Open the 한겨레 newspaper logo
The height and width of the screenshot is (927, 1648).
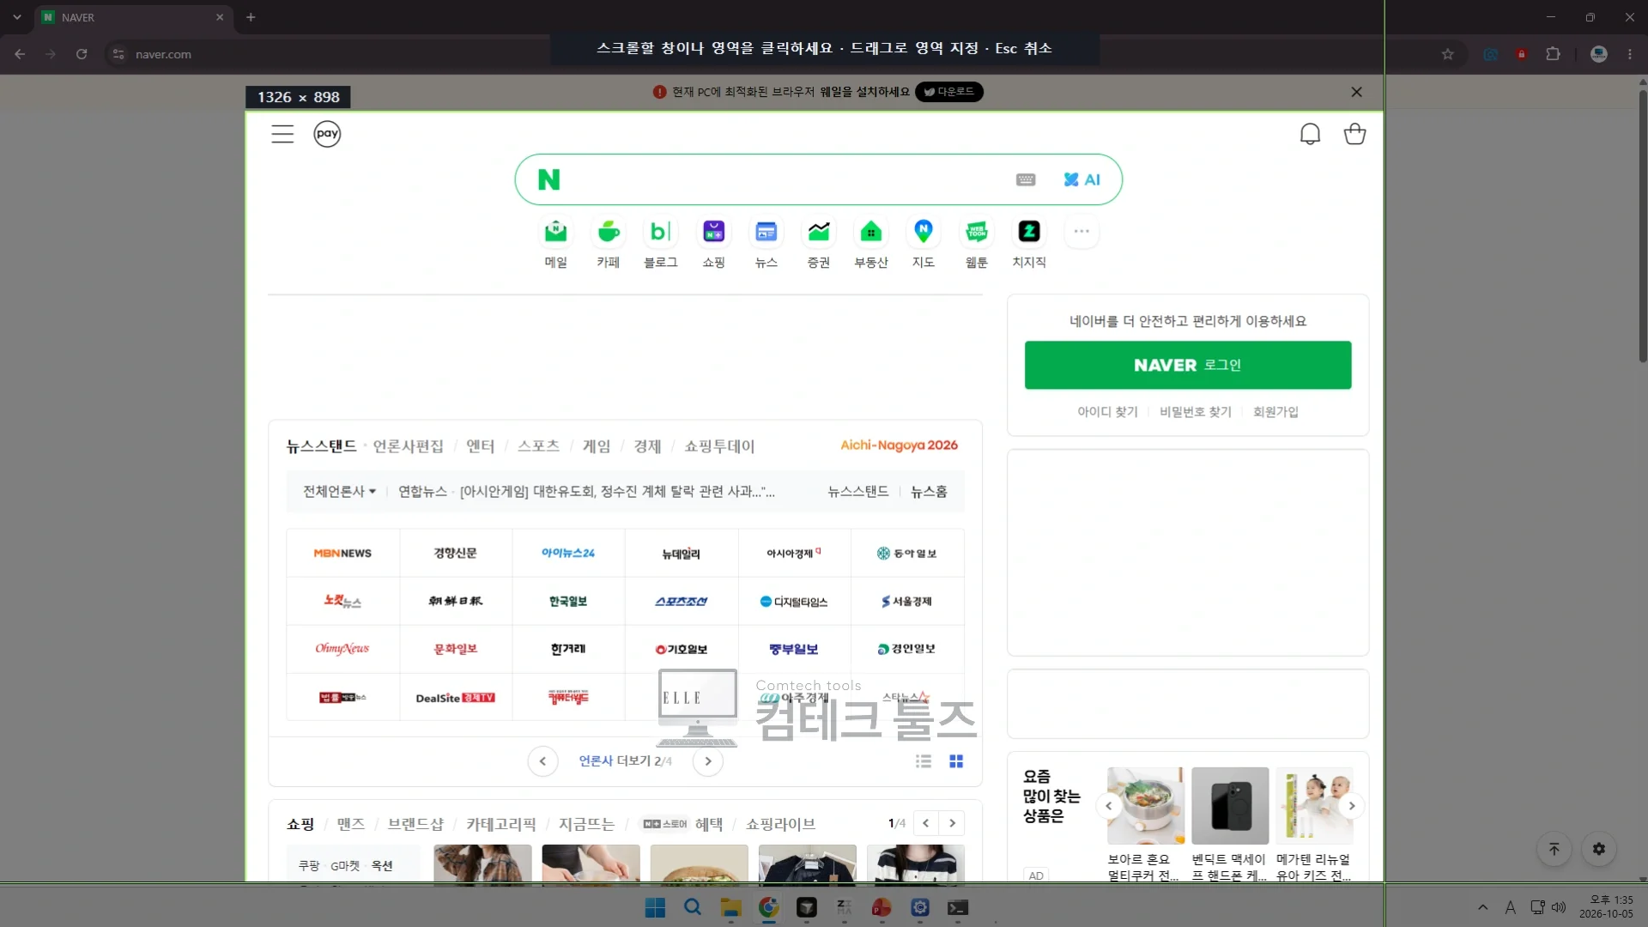(x=568, y=649)
